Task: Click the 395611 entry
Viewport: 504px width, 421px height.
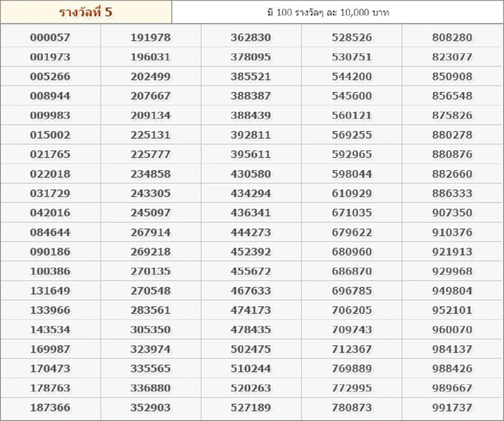Action: click(251, 154)
